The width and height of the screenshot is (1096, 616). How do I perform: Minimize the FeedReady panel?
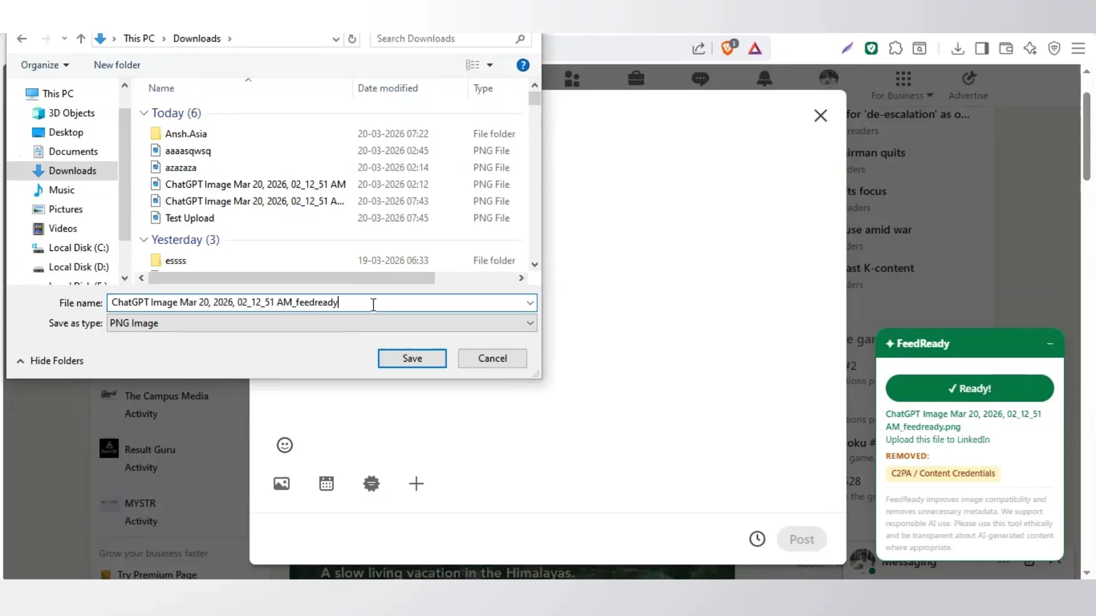1050,343
